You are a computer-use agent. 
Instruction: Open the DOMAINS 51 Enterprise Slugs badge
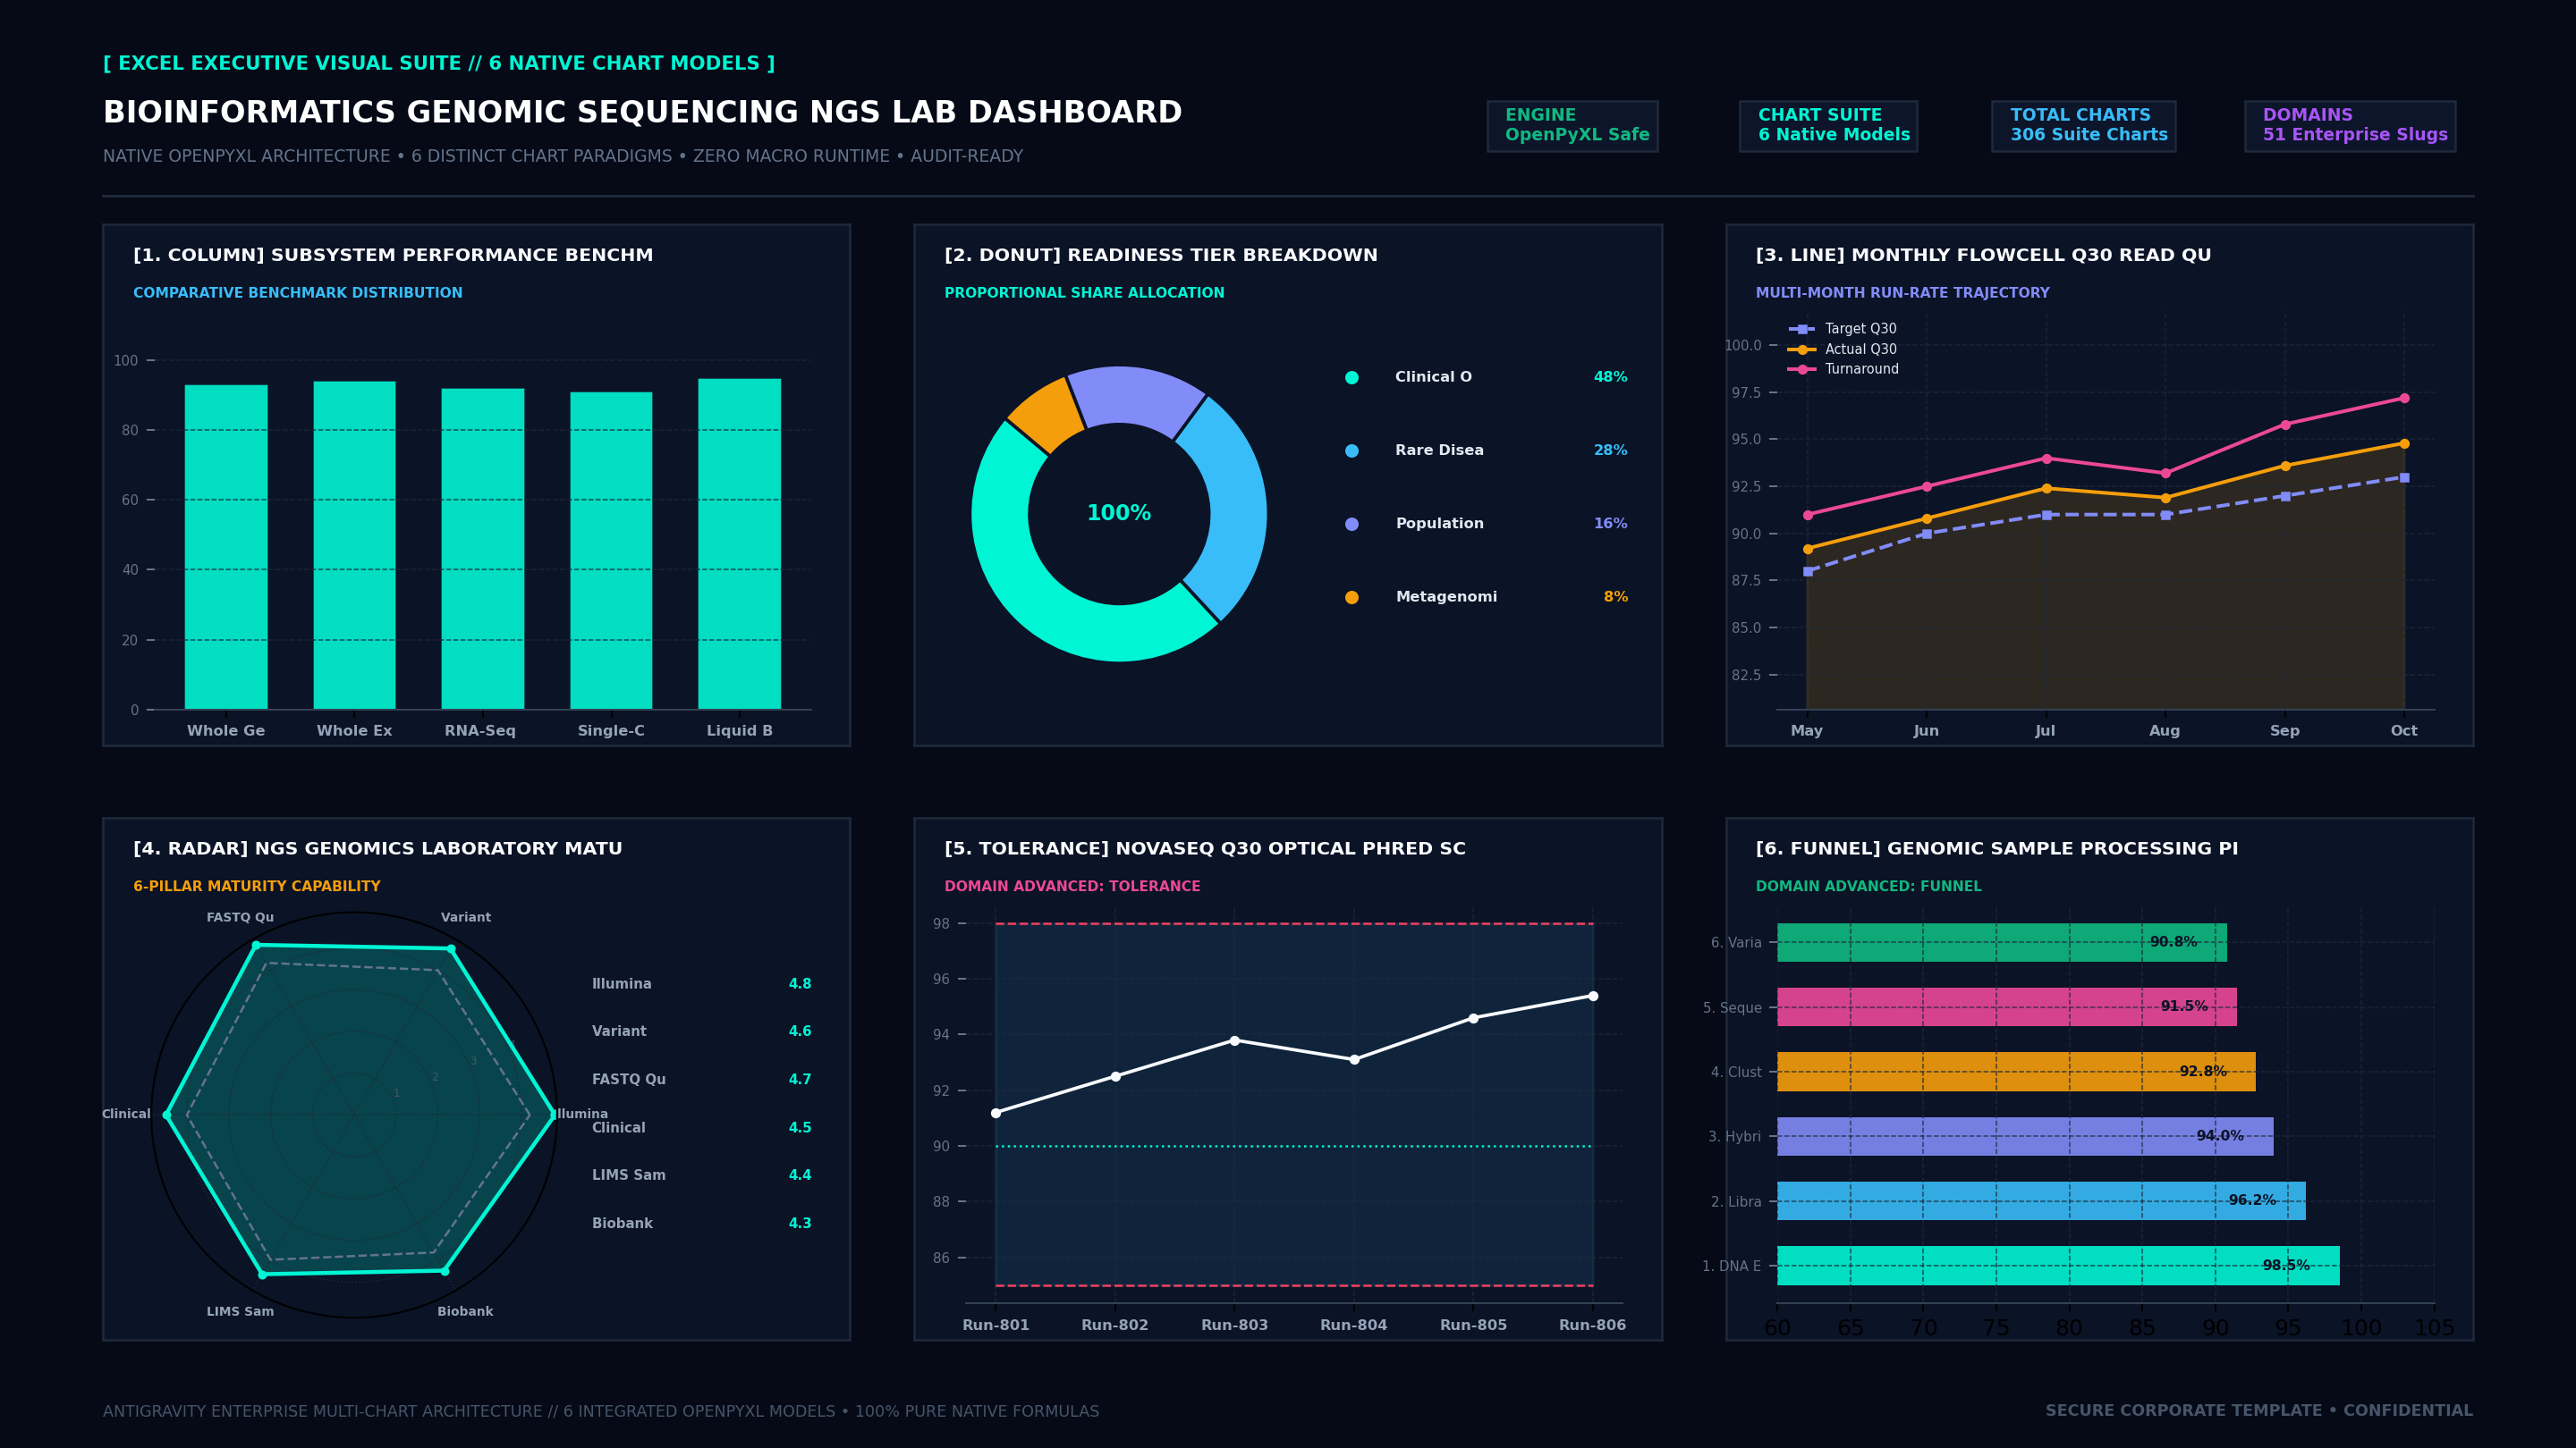[2350, 126]
